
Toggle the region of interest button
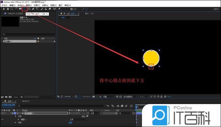[117, 97]
